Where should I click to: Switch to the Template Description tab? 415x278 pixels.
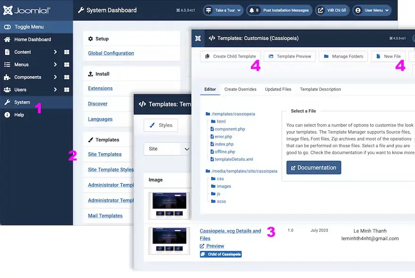pos(320,89)
